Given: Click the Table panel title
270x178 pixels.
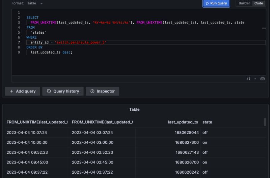Looking at the screenshot, I should pos(134,109).
